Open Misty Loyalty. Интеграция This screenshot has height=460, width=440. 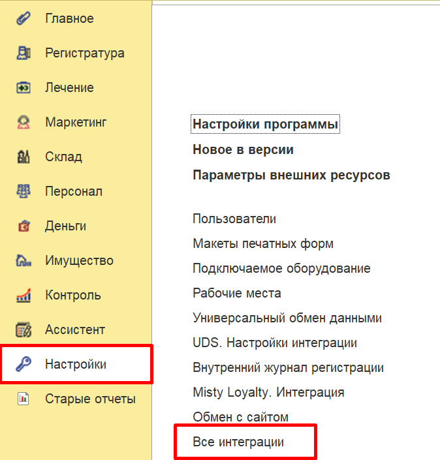(268, 392)
